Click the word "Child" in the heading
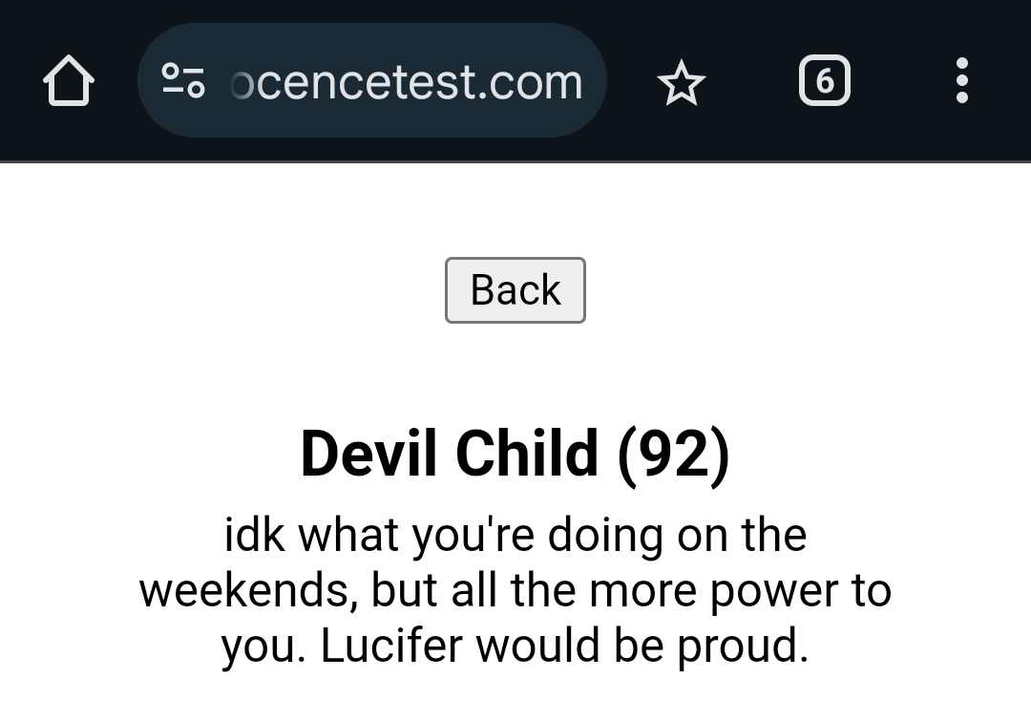 [x=526, y=453]
